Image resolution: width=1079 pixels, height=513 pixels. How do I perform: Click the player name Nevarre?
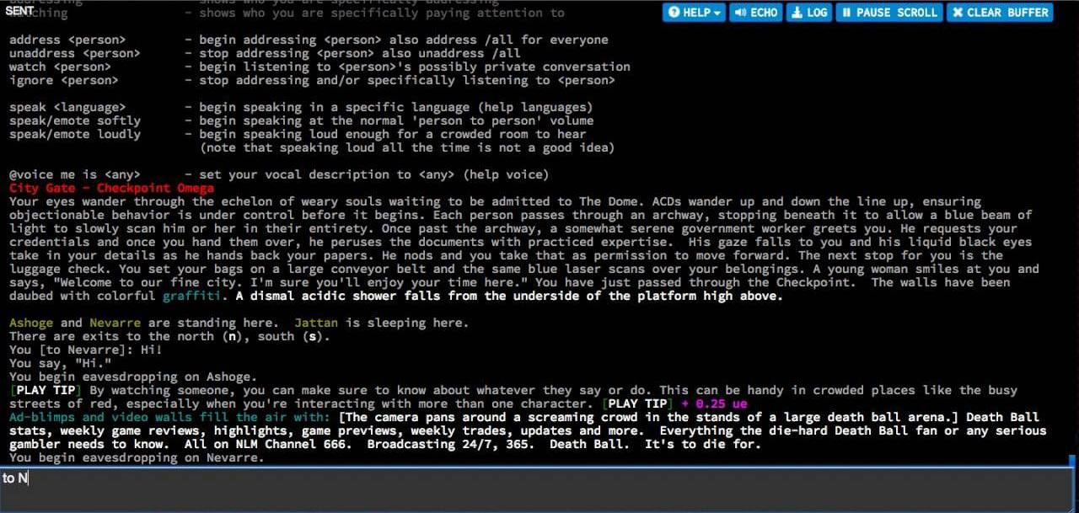(x=115, y=323)
